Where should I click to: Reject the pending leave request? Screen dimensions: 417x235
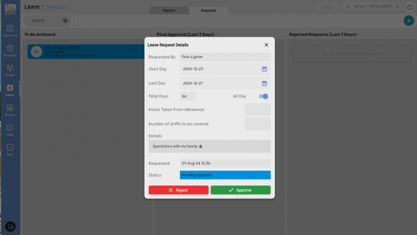[x=178, y=190]
